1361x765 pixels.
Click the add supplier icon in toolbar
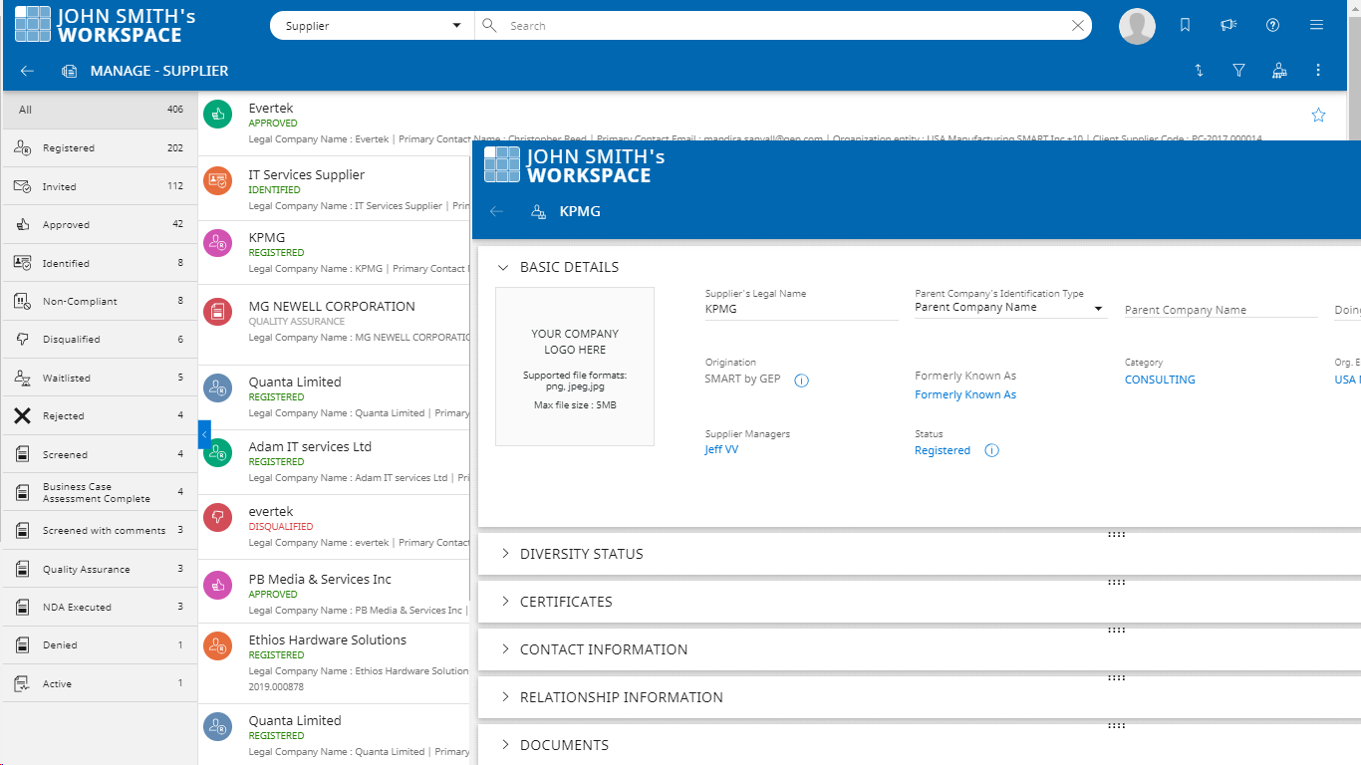[x=1279, y=71]
